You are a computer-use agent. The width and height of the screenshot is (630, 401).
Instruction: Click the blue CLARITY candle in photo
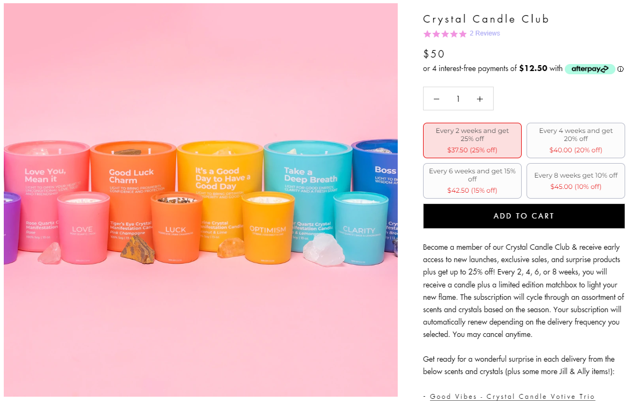point(360,229)
